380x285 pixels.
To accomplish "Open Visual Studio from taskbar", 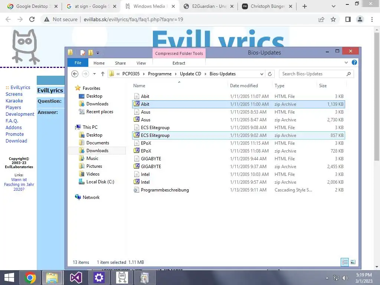I will (x=76, y=278).
